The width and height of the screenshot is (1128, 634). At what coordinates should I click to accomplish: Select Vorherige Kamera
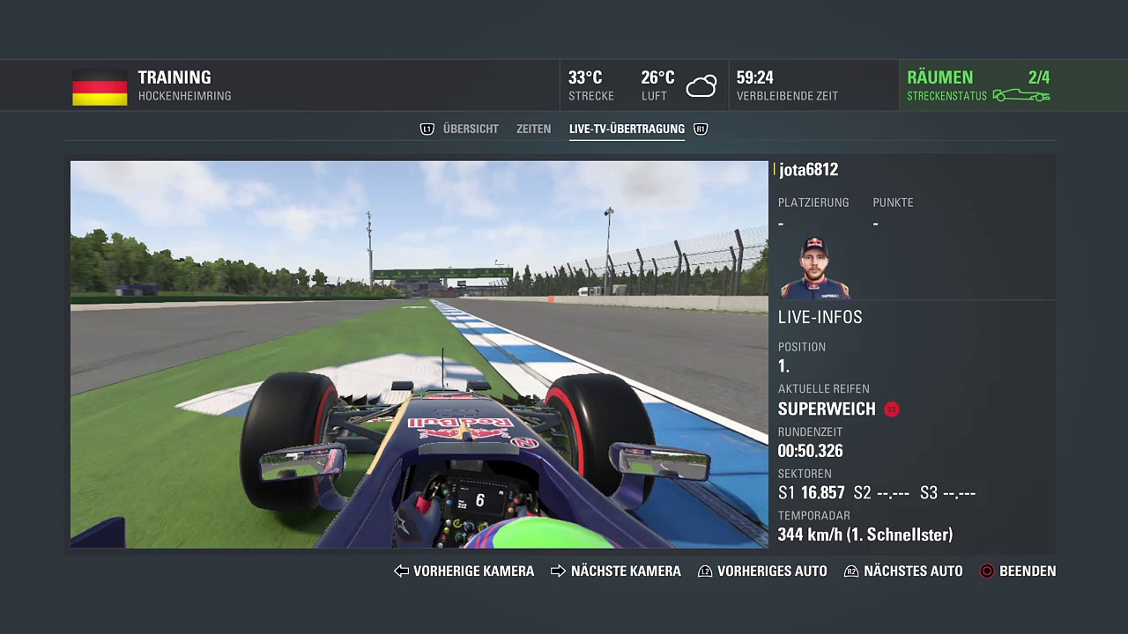[473, 571]
